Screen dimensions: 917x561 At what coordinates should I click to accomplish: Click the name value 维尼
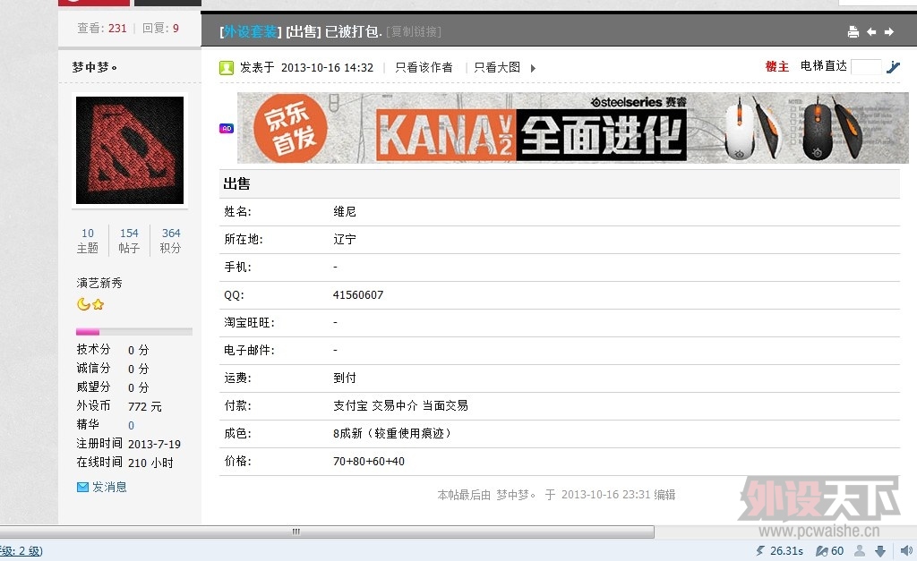coord(345,211)
